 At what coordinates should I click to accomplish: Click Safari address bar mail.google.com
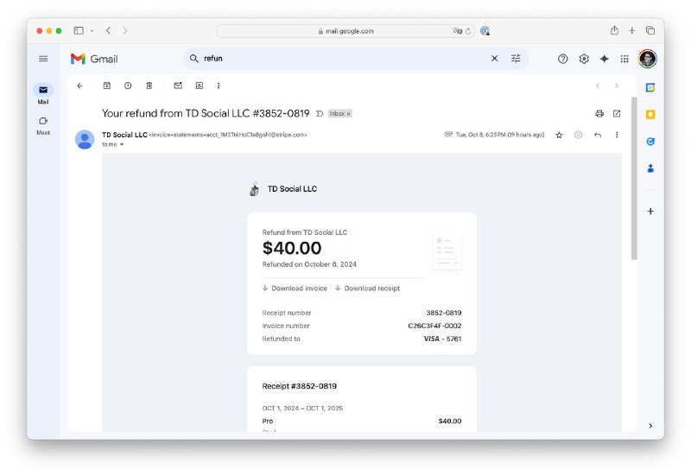pyautogui.click(x=345, y=31)
